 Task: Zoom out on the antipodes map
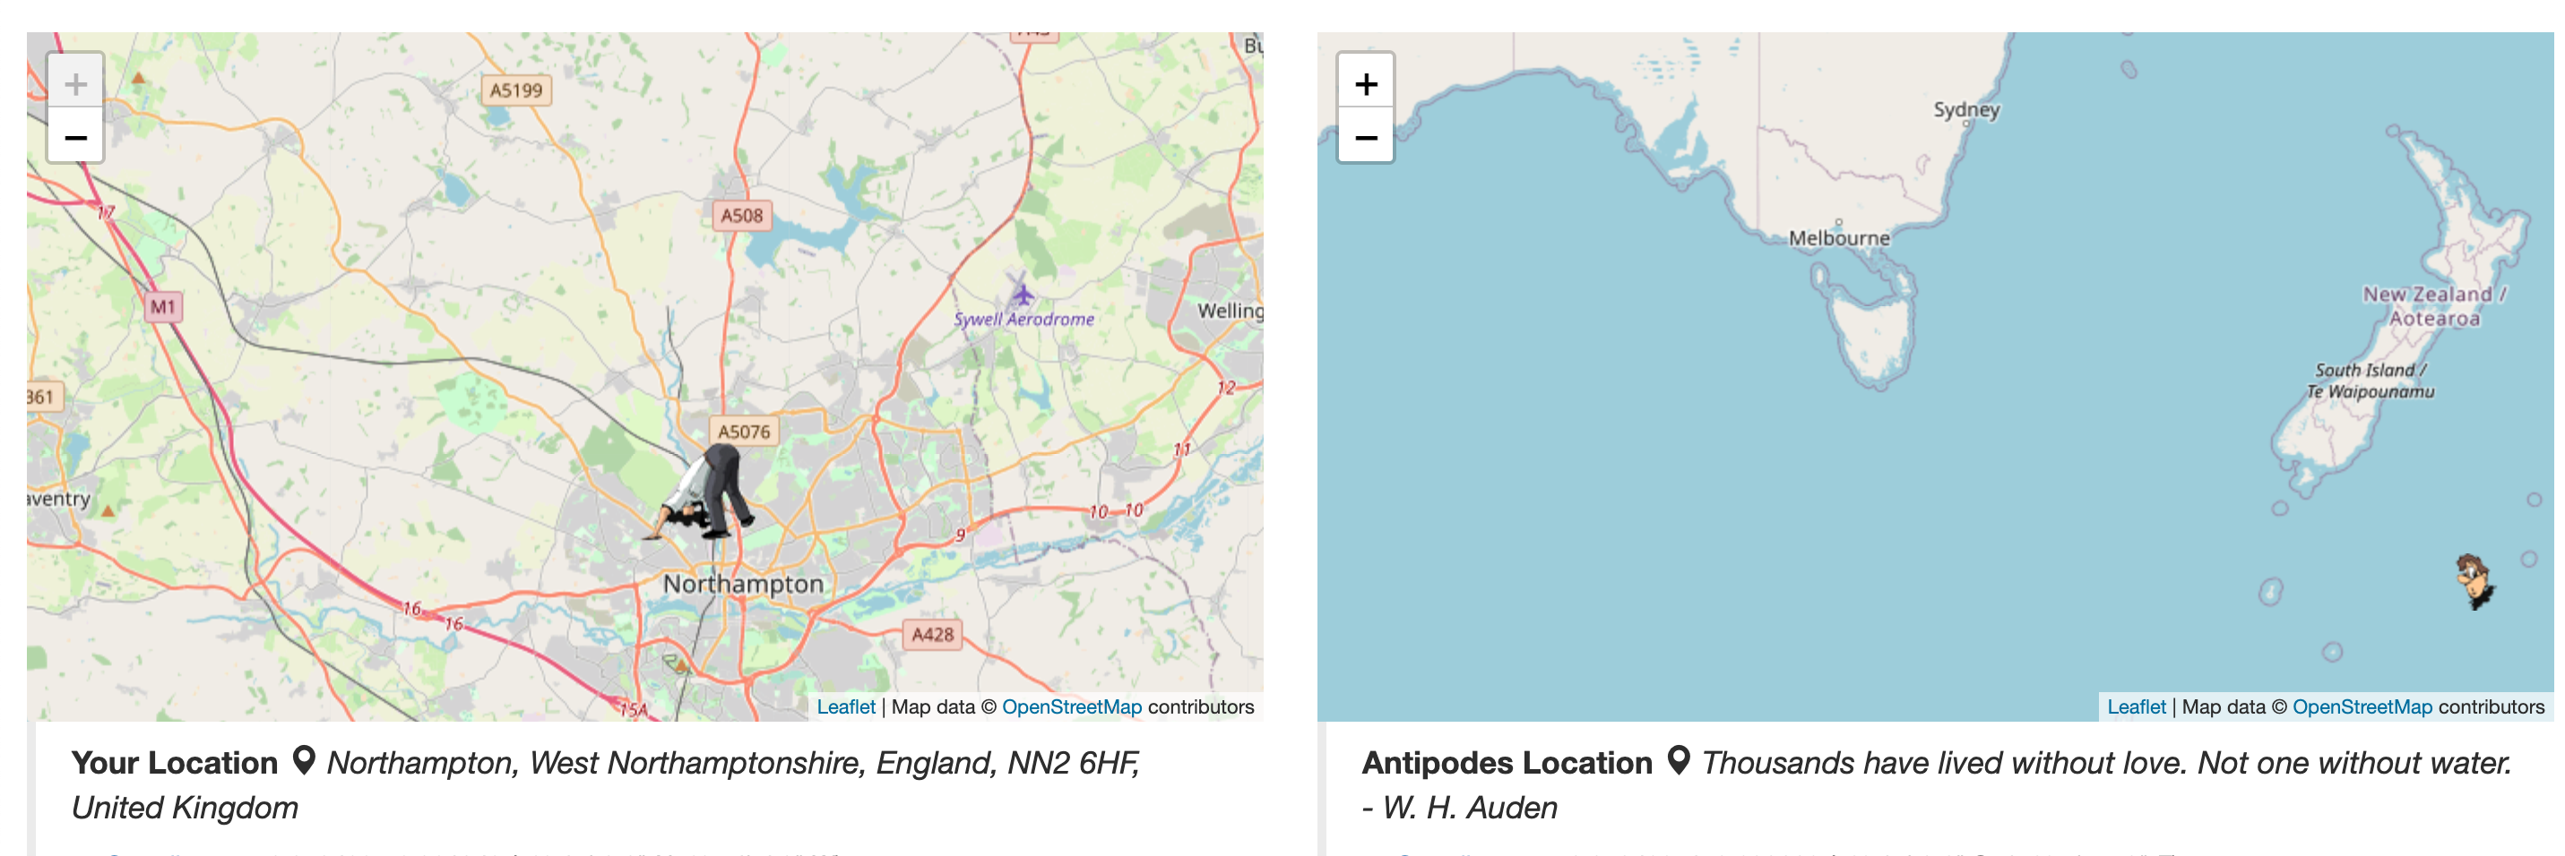(1365, 137)
